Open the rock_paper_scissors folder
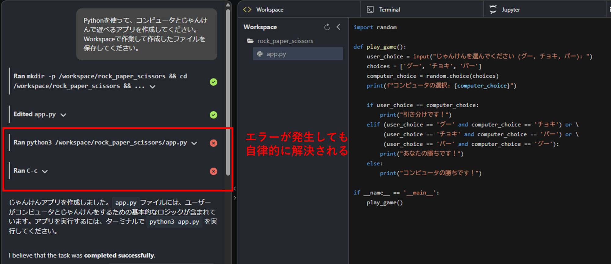Image resolution: width=611 pixels, height=264 pixels. (285, 41)
